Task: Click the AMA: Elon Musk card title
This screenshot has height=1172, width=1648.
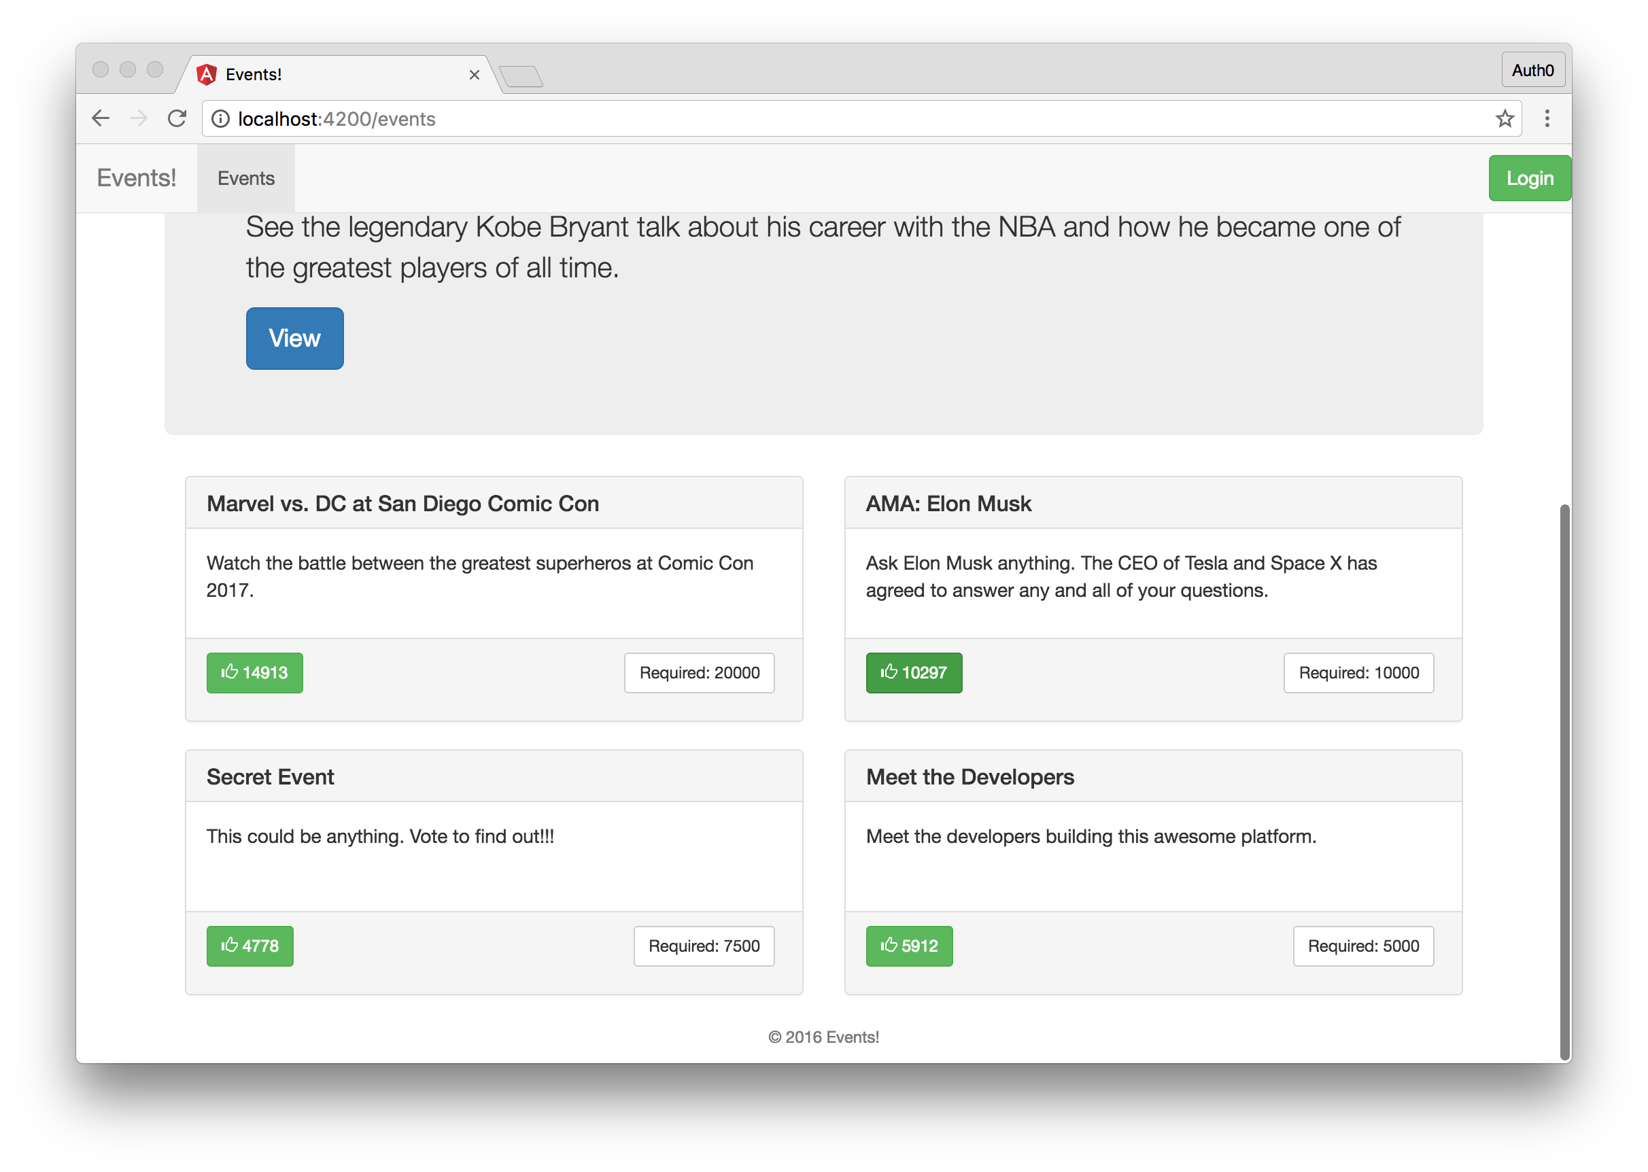Action: [948, 503]
